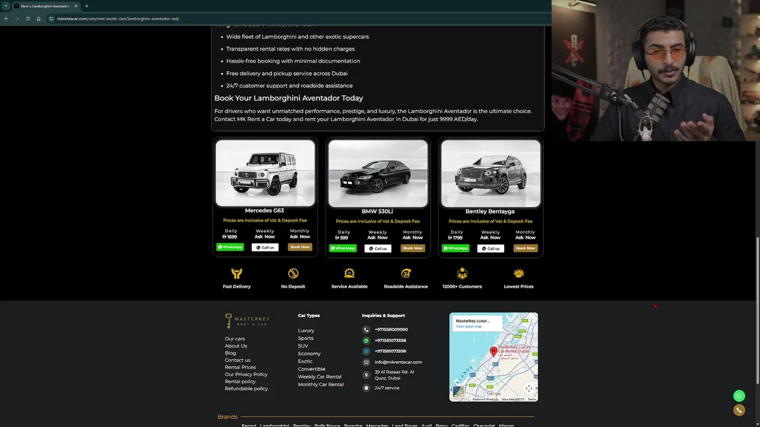Click the No Deposit icon

point(293,273)
